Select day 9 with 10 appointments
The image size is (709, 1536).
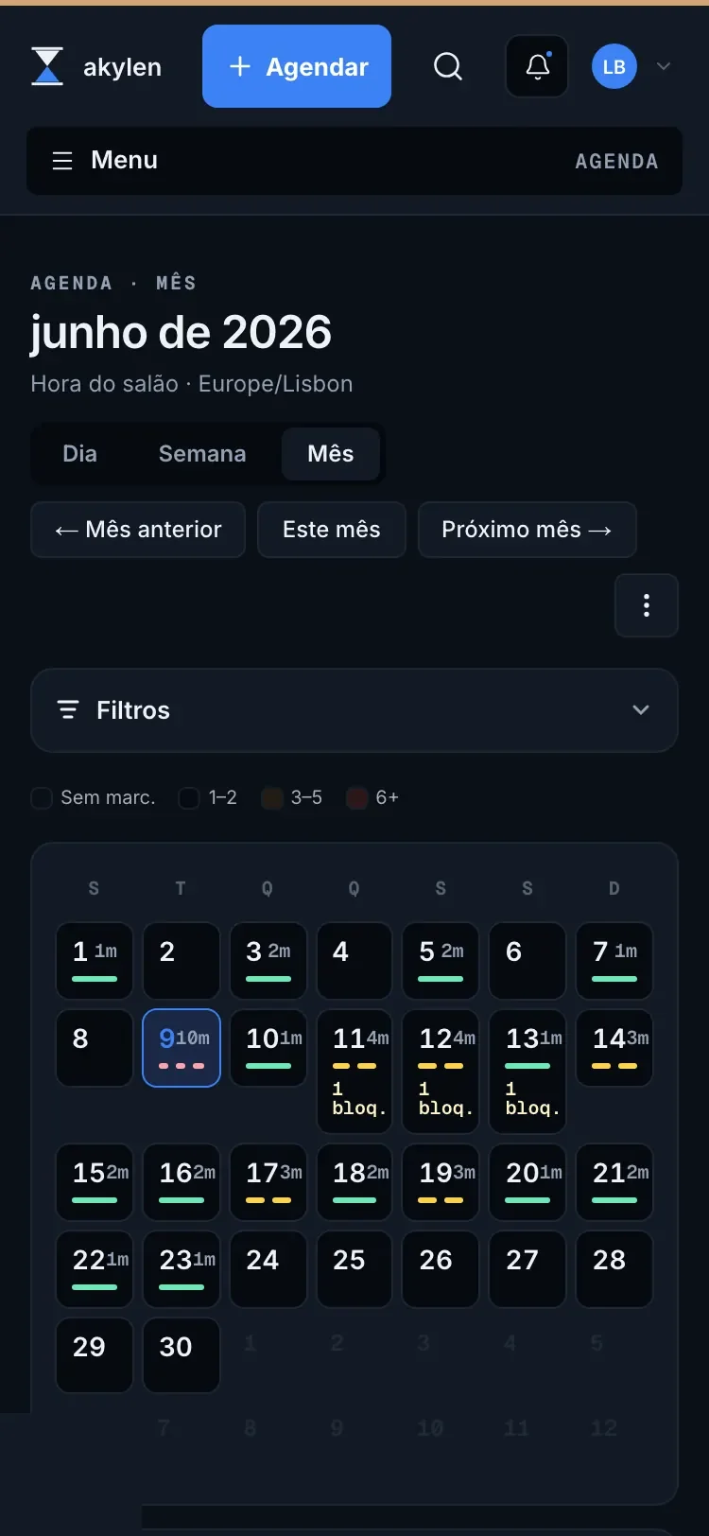tap(182, 1048)
